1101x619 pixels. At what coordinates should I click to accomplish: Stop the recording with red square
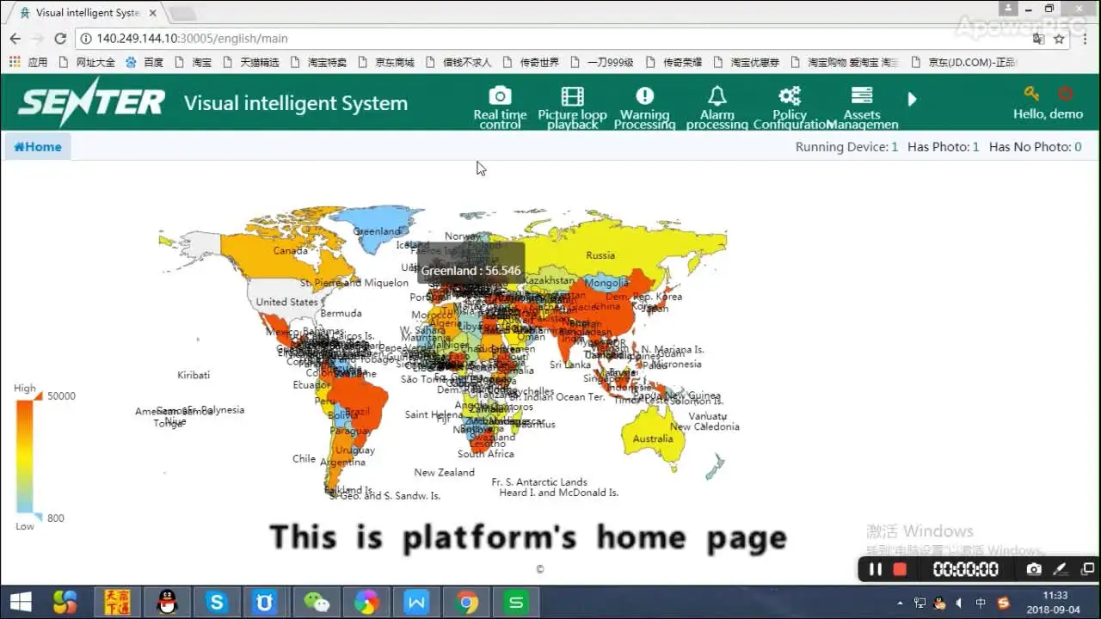pos(900,569)
